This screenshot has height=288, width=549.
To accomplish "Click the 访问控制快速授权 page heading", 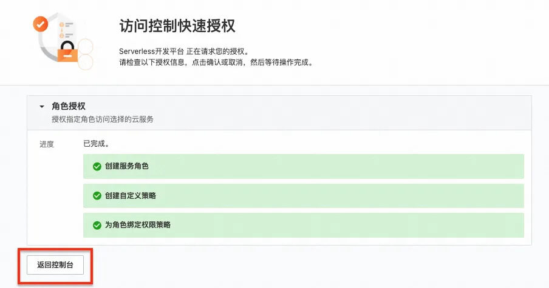I will pyautogui.click(x=177, y=26).
